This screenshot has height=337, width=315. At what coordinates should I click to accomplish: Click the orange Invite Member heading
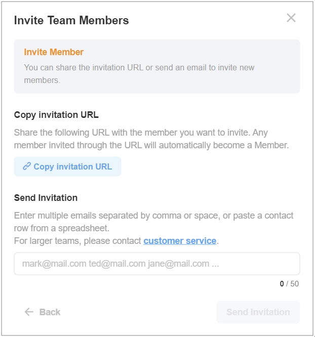pyautogui.click(x=54, y=52)
